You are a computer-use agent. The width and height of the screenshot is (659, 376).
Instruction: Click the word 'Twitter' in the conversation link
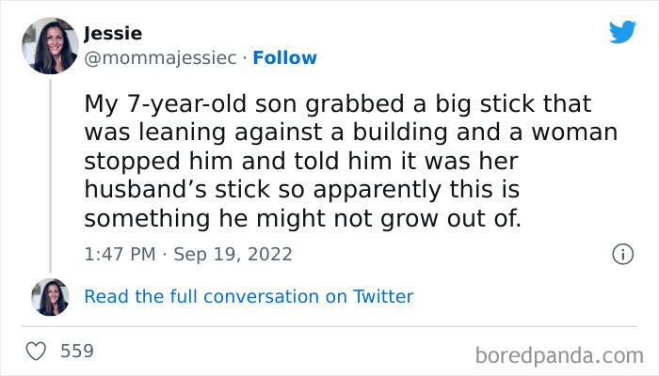pos(382,297)
